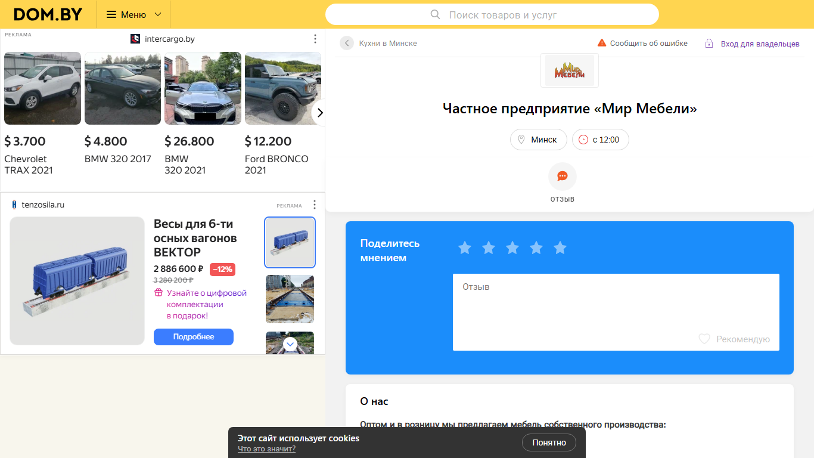The height and width of the screenshot is (458, 814).
Task: Rate with the second star
Action: pos(489,247)
